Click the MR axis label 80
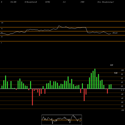This screenshot has height=125, width=125. (122, 74)
